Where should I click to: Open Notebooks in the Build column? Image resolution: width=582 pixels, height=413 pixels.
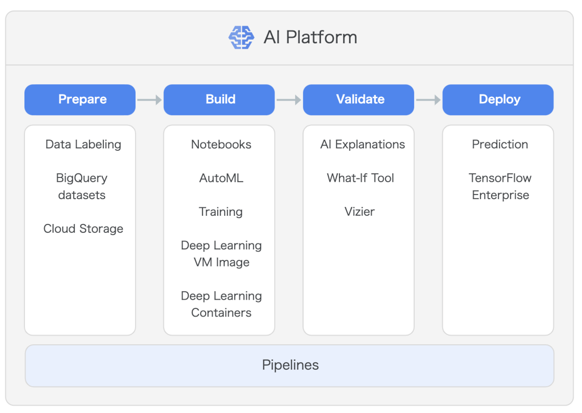click(221, 144)
